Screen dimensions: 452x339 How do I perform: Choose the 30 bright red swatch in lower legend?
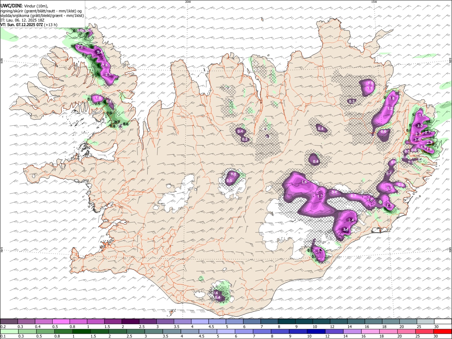[x=442, y=332]
